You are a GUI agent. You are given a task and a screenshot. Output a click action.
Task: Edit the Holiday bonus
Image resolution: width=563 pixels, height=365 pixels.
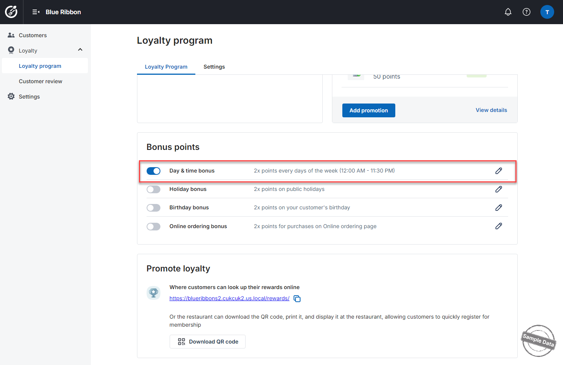click(x=499, y=189)
